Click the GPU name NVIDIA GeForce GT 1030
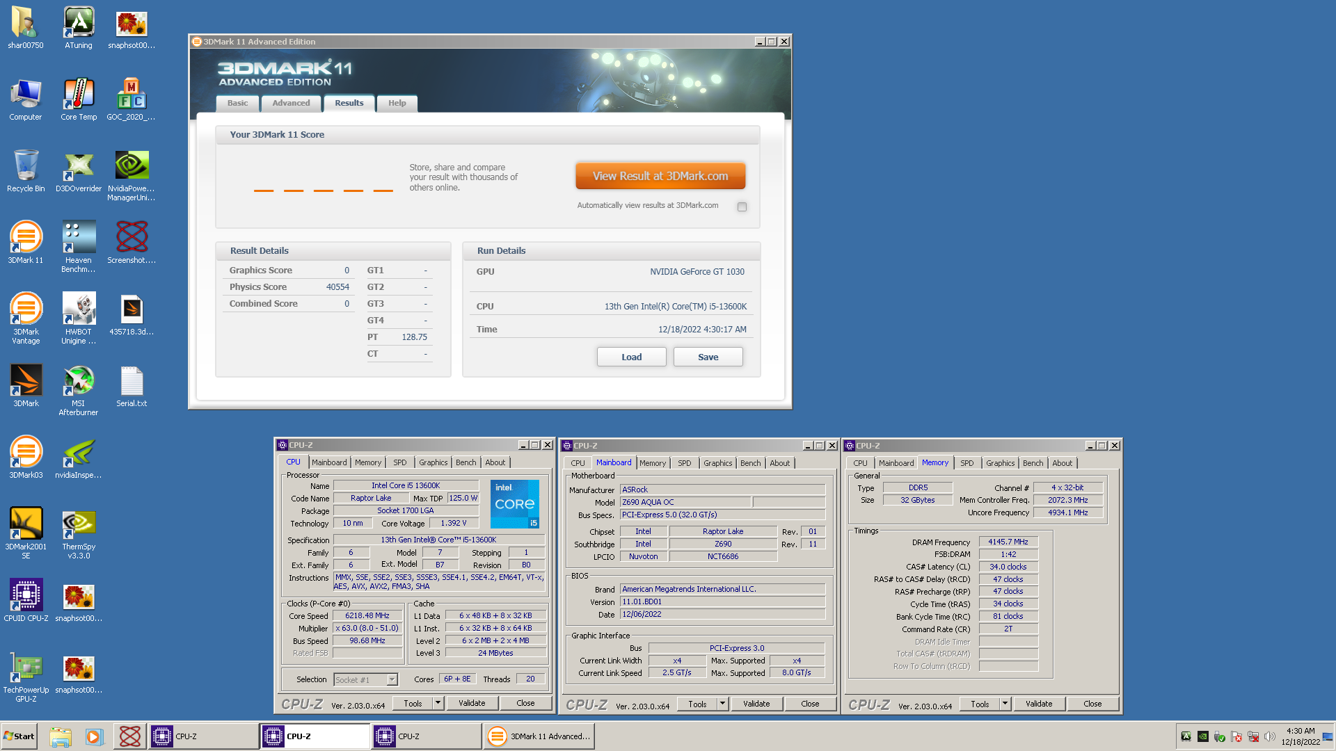The image size is (1336, 751). click(697, 272)
